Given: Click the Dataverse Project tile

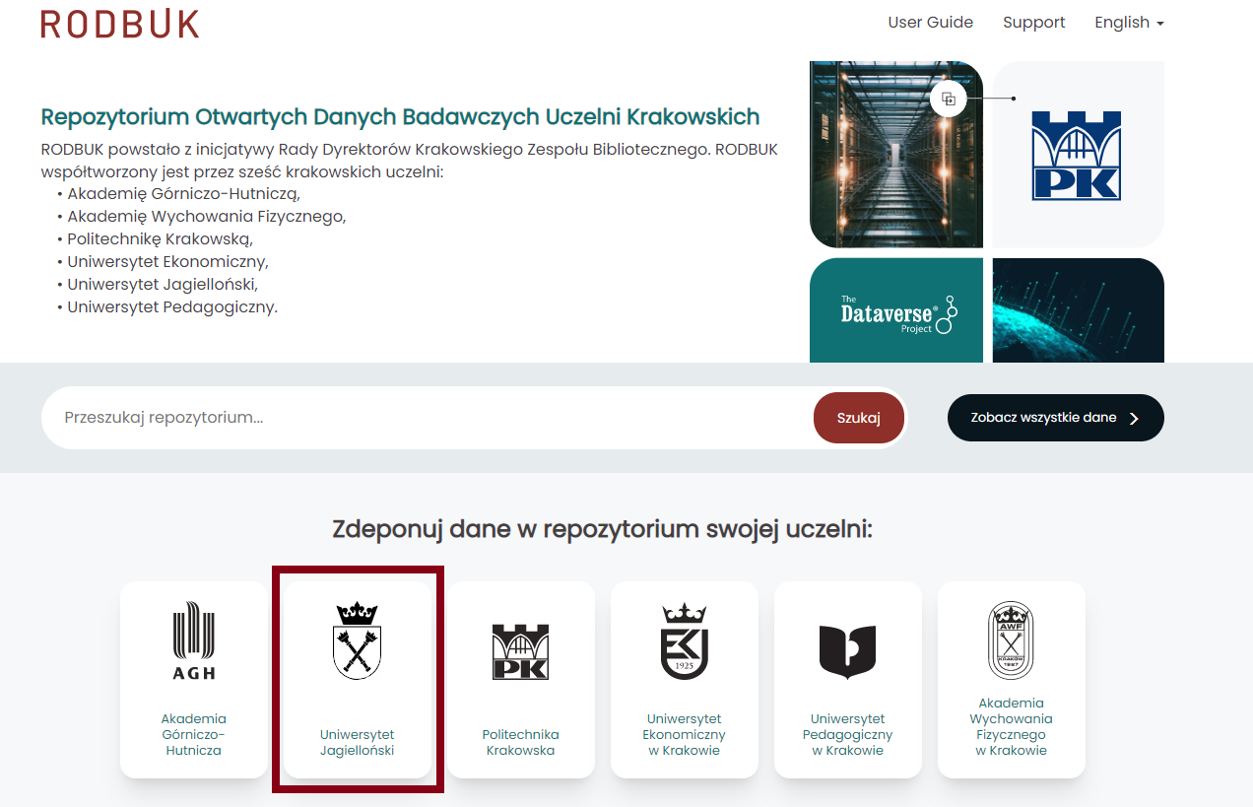Looking at the screenshot, I should (896, 310).
